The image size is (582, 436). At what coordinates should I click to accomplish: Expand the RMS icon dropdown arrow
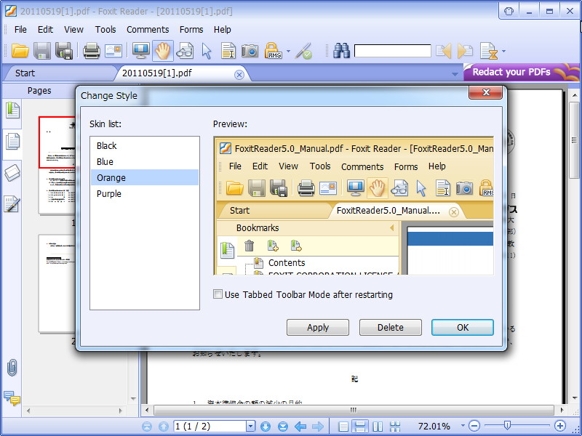pos(288,51)
